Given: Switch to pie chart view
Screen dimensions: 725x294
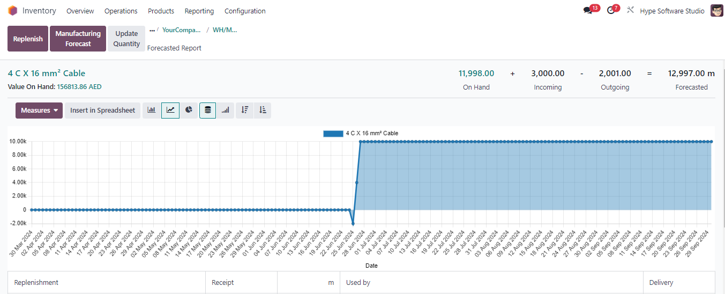Looking at the screenshot, I should (x=189, y=111).
